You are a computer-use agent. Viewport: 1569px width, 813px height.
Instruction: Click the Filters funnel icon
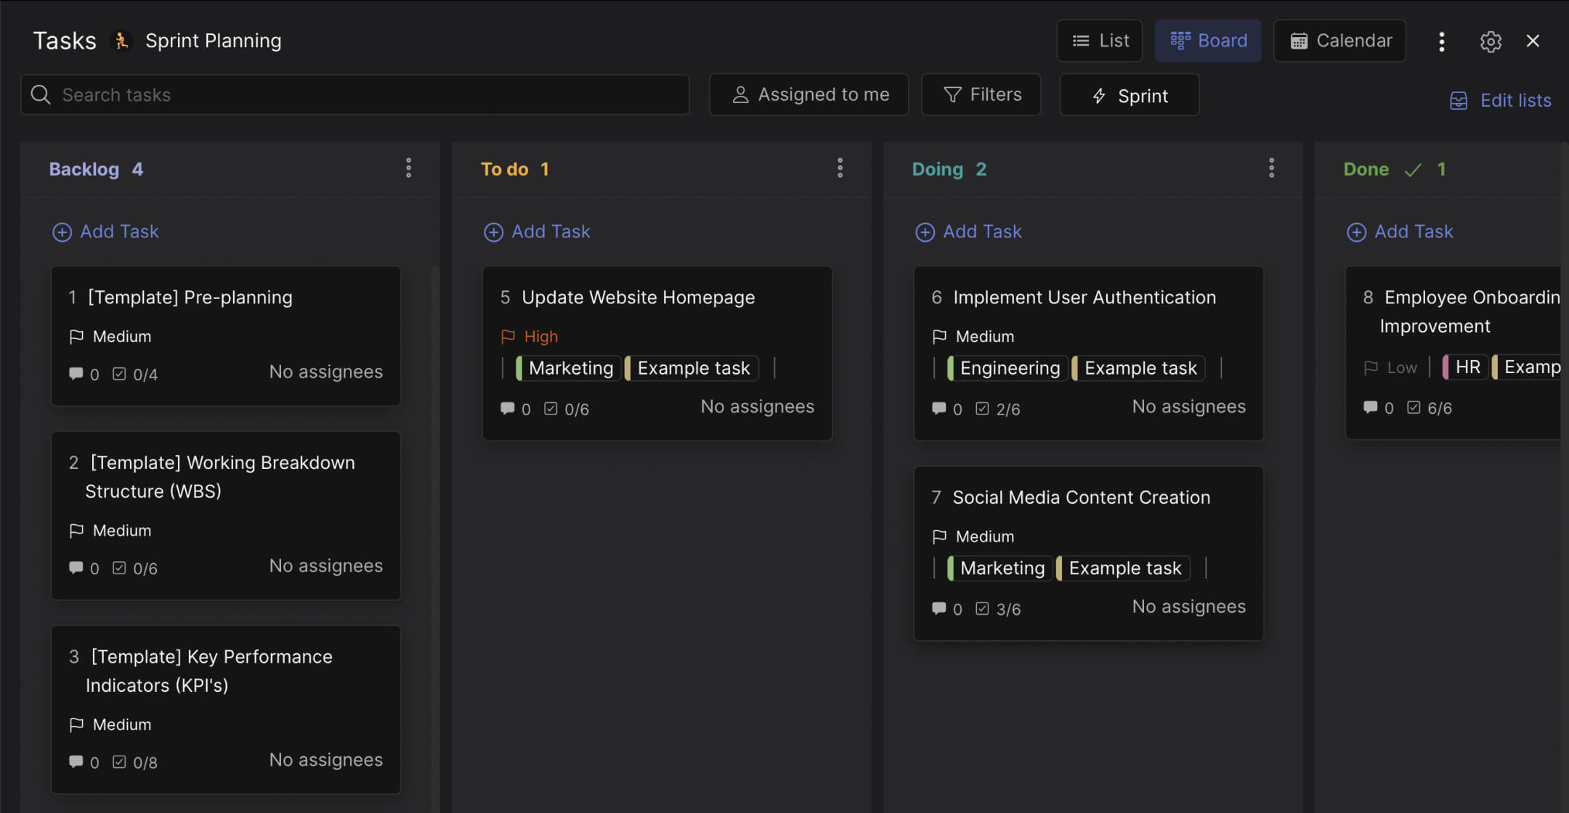(952, 94)
